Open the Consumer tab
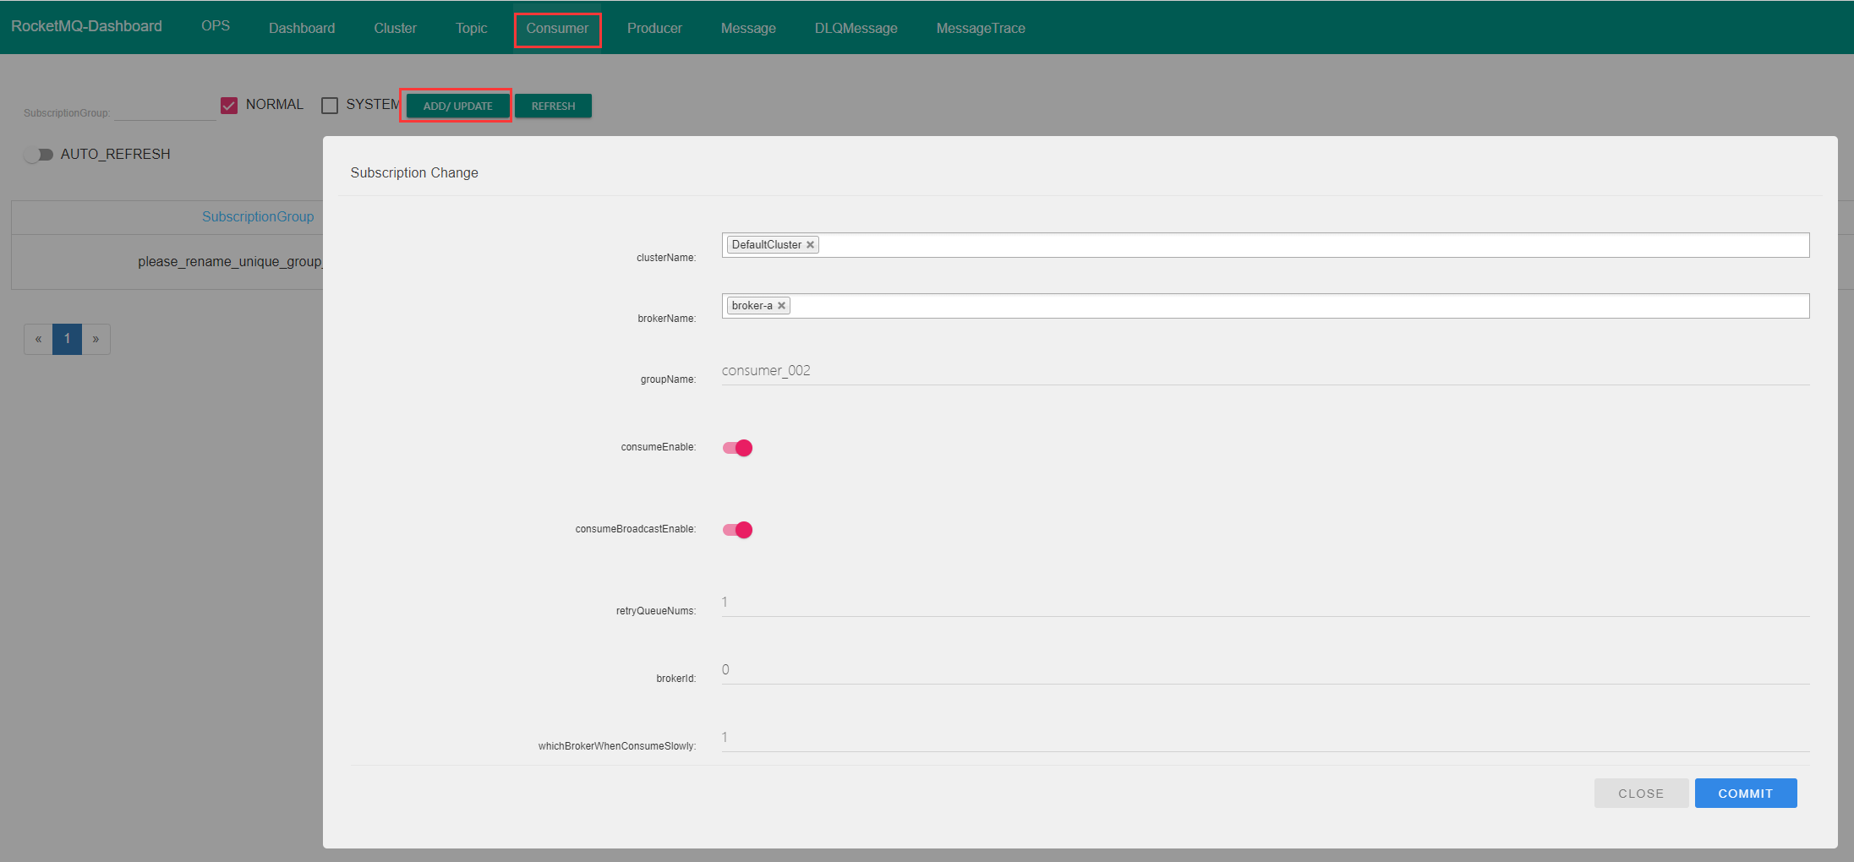This screenshot has height=862, width=1854. pyautogui.click(x=557, y=29)
